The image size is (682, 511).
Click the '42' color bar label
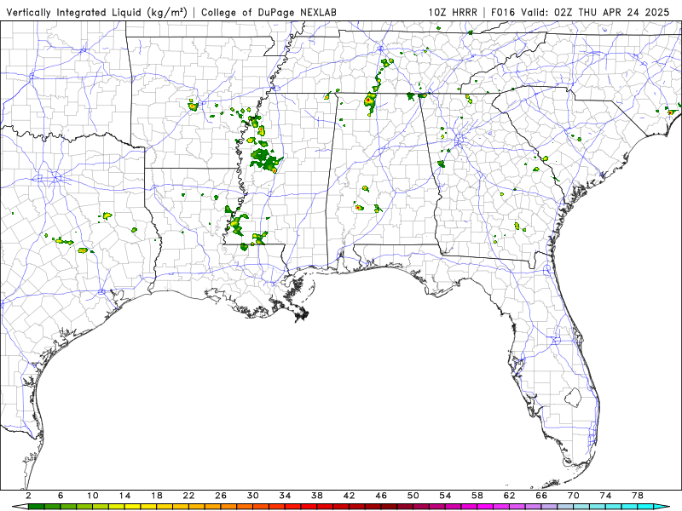[349, 496]
